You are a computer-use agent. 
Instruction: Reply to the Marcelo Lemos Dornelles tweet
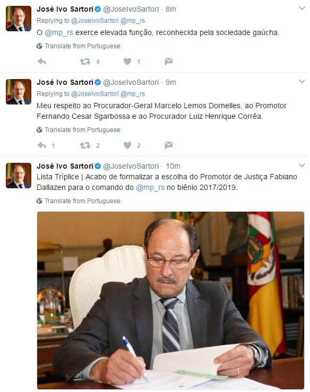pos(42,145)
